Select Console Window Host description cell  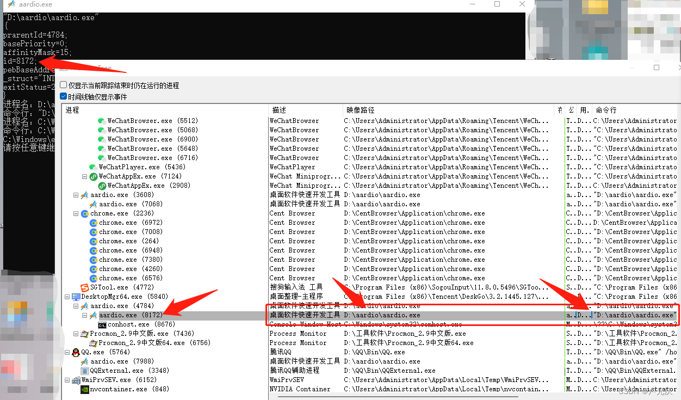pyautogui.click(x=305, y=324)
